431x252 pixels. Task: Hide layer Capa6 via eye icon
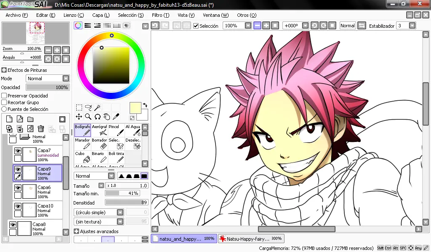point(18,188)
